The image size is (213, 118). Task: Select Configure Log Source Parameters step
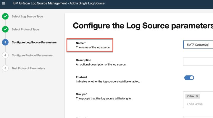tap(34, 42)
